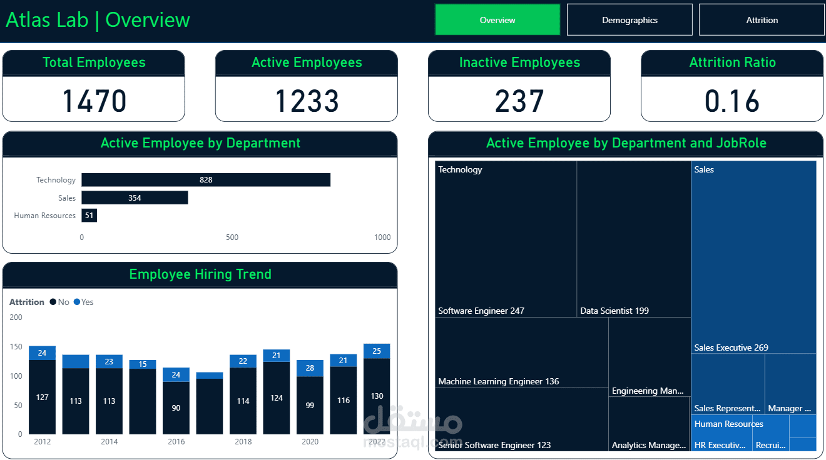The height and width of the screenshot is (460, 826).
Task: Select Senior Software Engineer 123 block
Action: click(521, 419)
